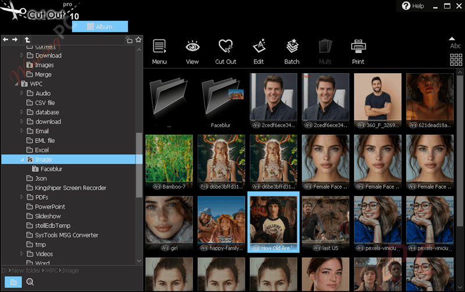Select the How Old Are thumbnail

[x=273, y=222]
